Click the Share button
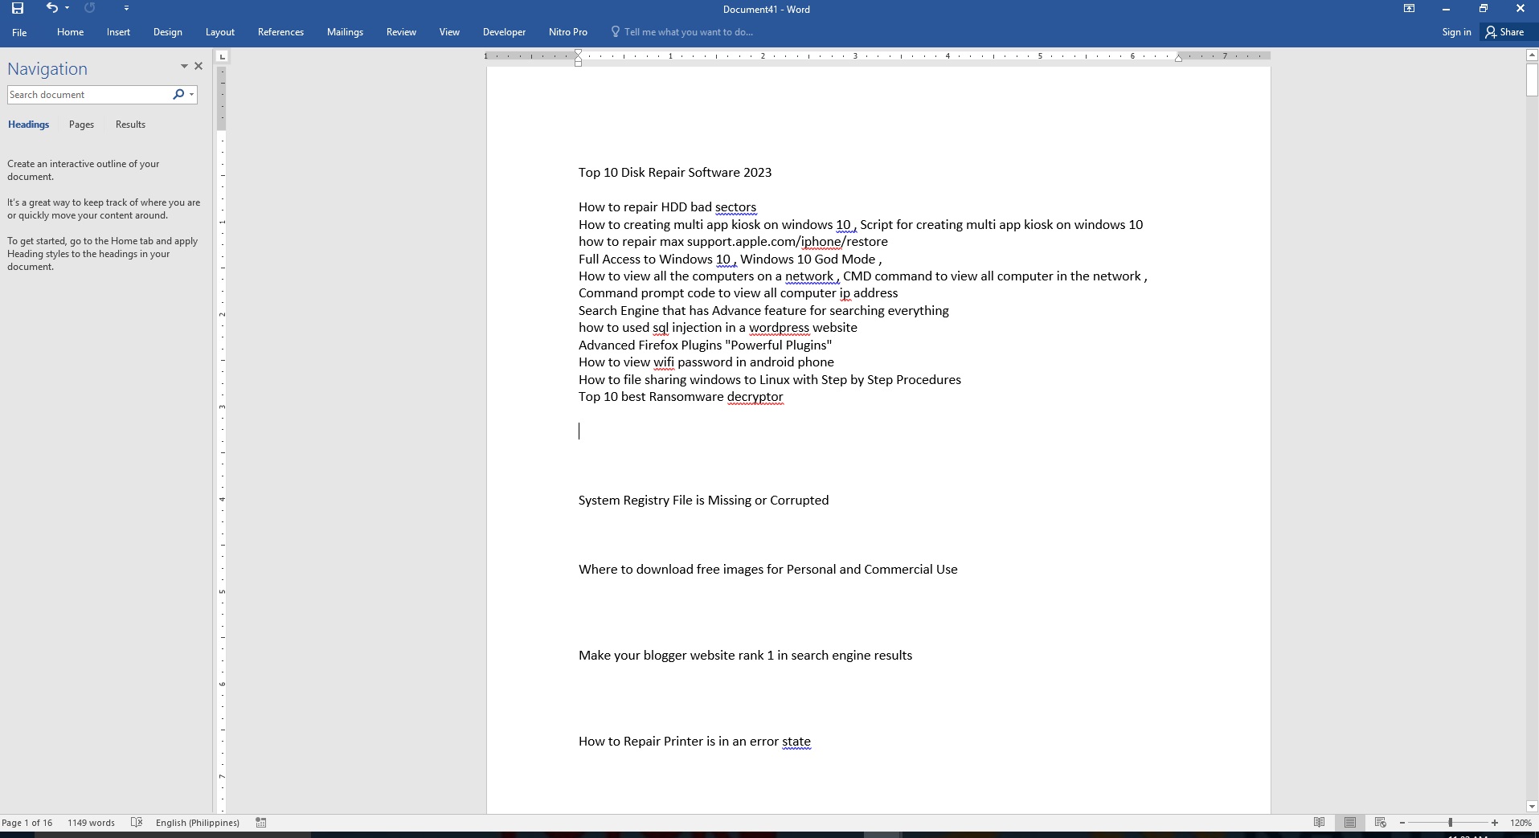The height and width of the screenshot is (838, 1539). pos(1504,32)
